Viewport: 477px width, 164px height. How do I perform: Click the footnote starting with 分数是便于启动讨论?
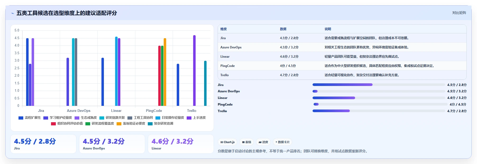tap(293, 151)
